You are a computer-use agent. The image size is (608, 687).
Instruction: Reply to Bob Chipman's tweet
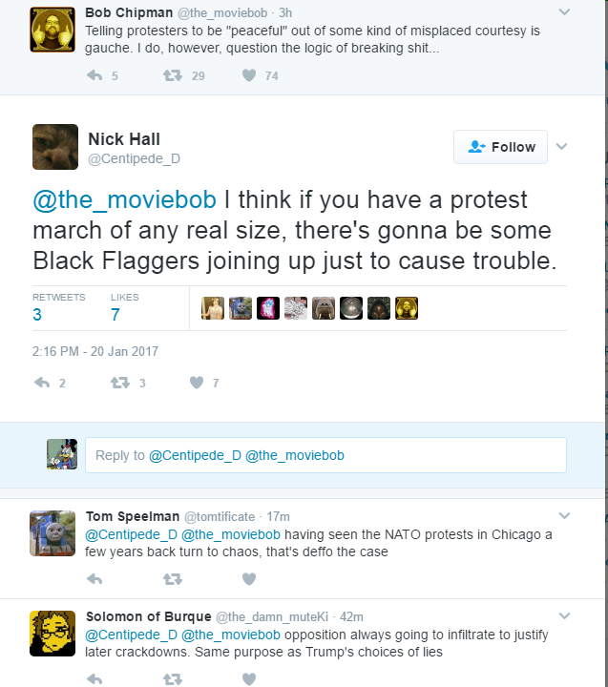tap(94, 75)
